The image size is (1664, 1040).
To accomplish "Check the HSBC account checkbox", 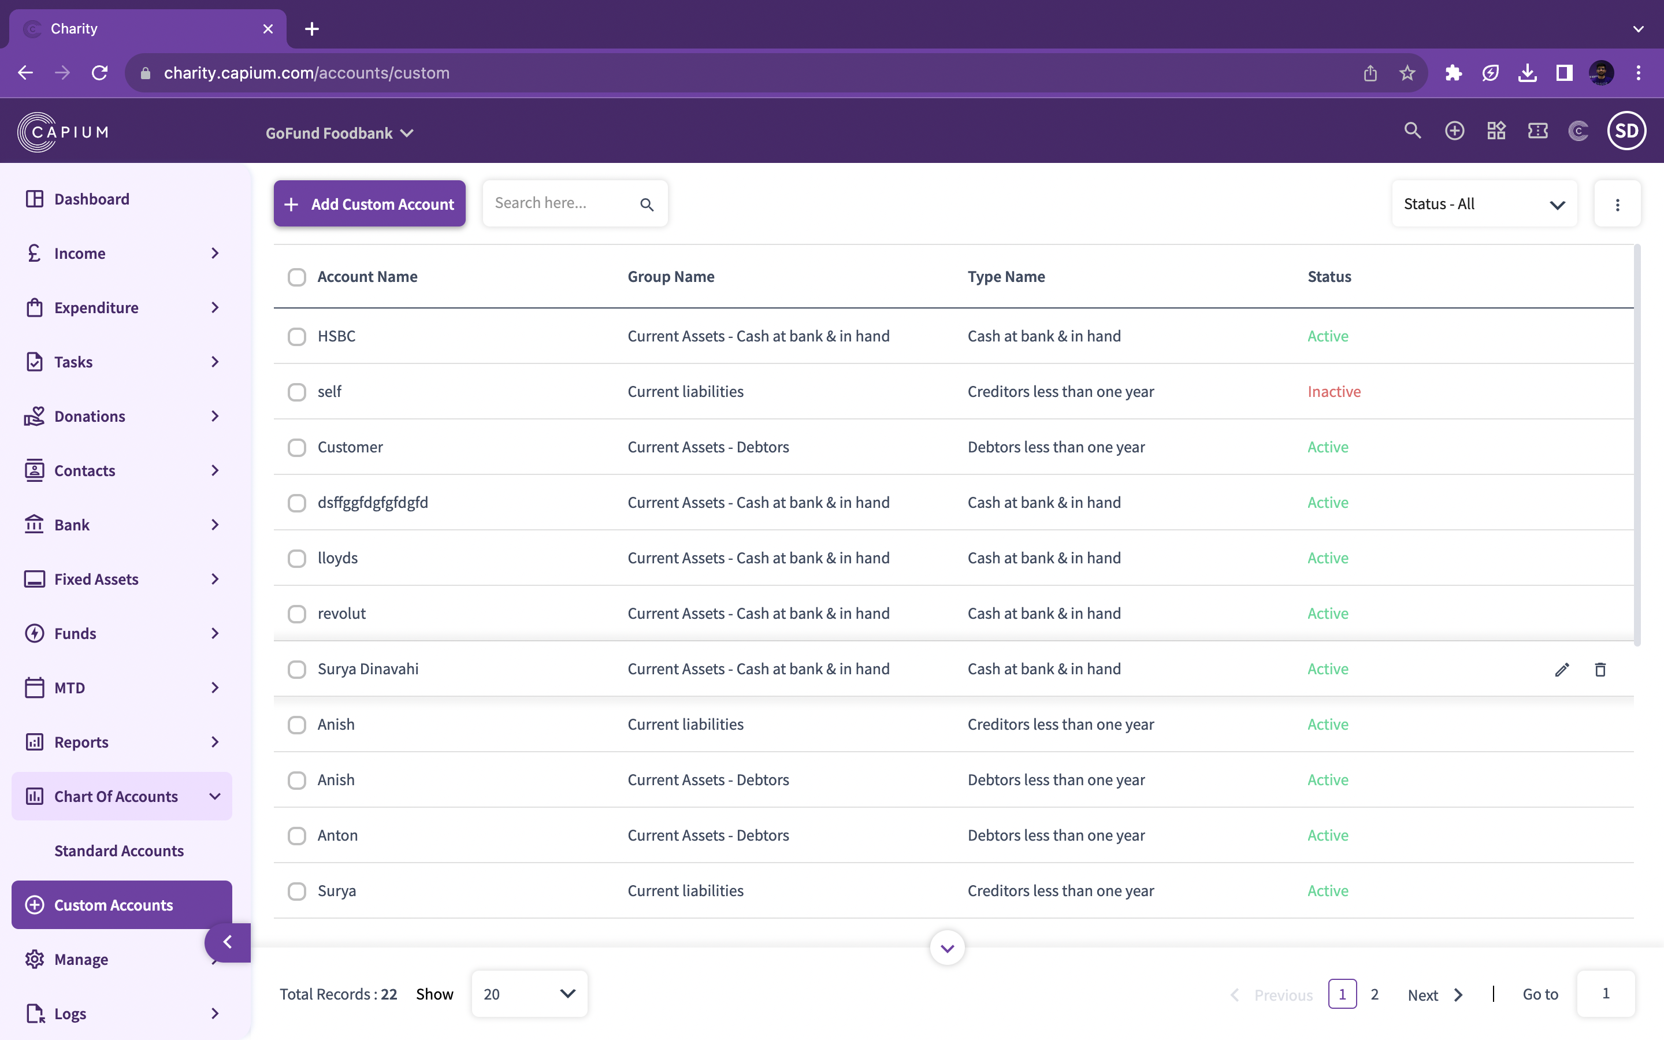I will click(296, 336).
